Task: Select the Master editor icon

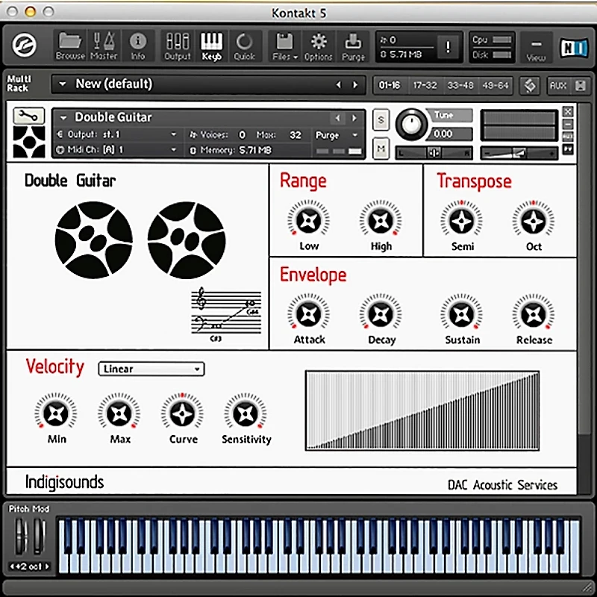Action: click(103, 45)
